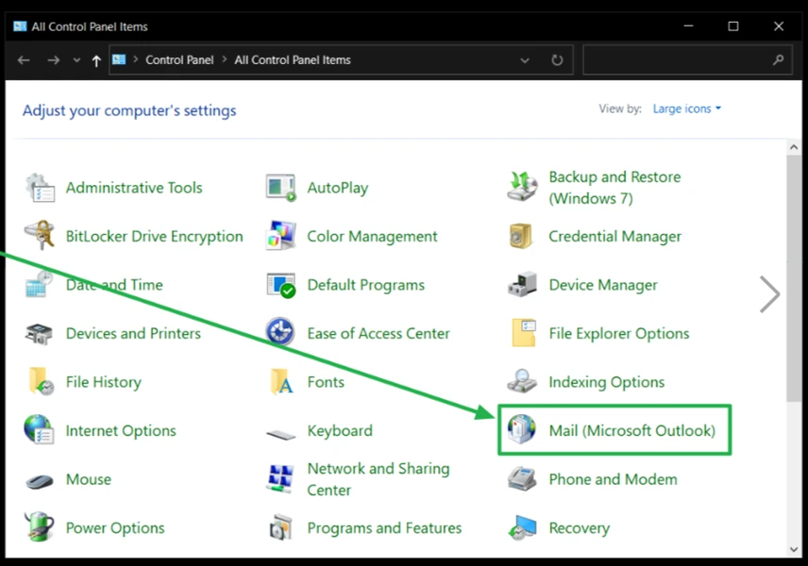This screenshot has width=808, height=566.
Task: Open the Device Manager icon
Action: coord(522,285)
